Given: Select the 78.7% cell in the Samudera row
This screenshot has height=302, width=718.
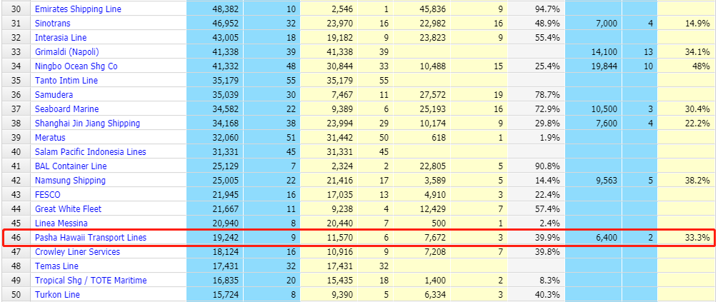Looking at the screenshot, I should tap(537, 95).
